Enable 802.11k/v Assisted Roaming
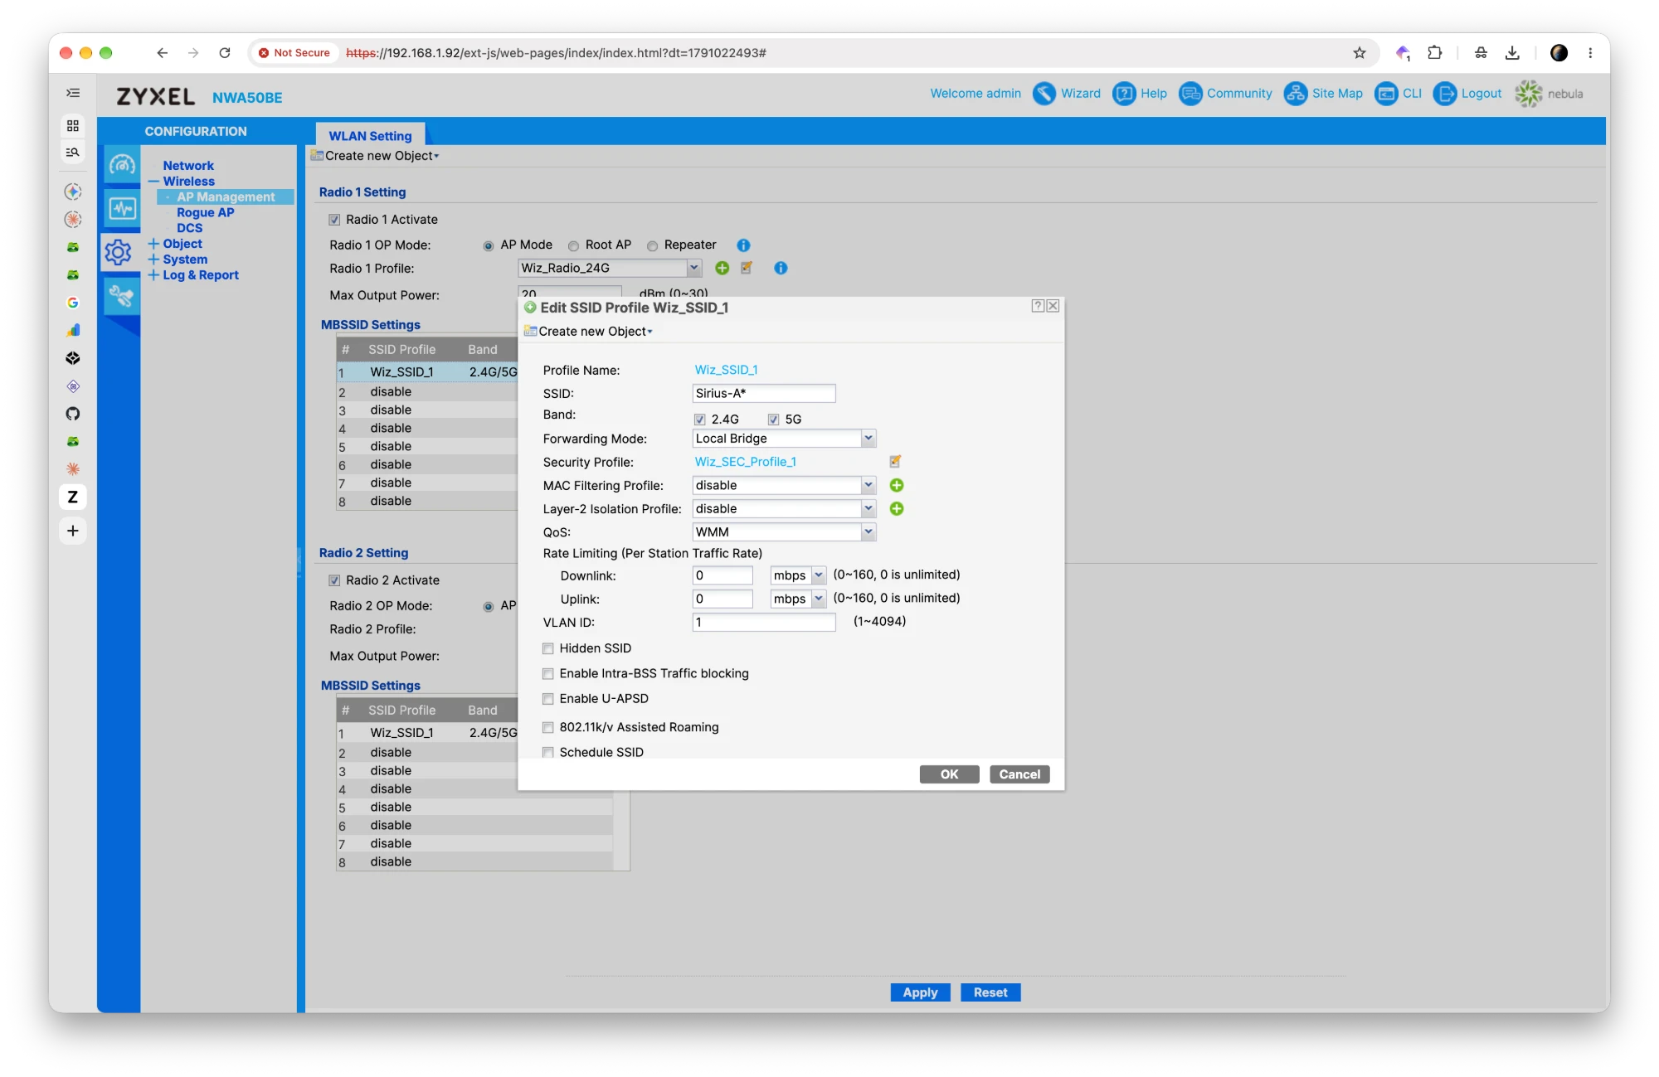This screenshot has height=1077, width=1659. [548, 727]
